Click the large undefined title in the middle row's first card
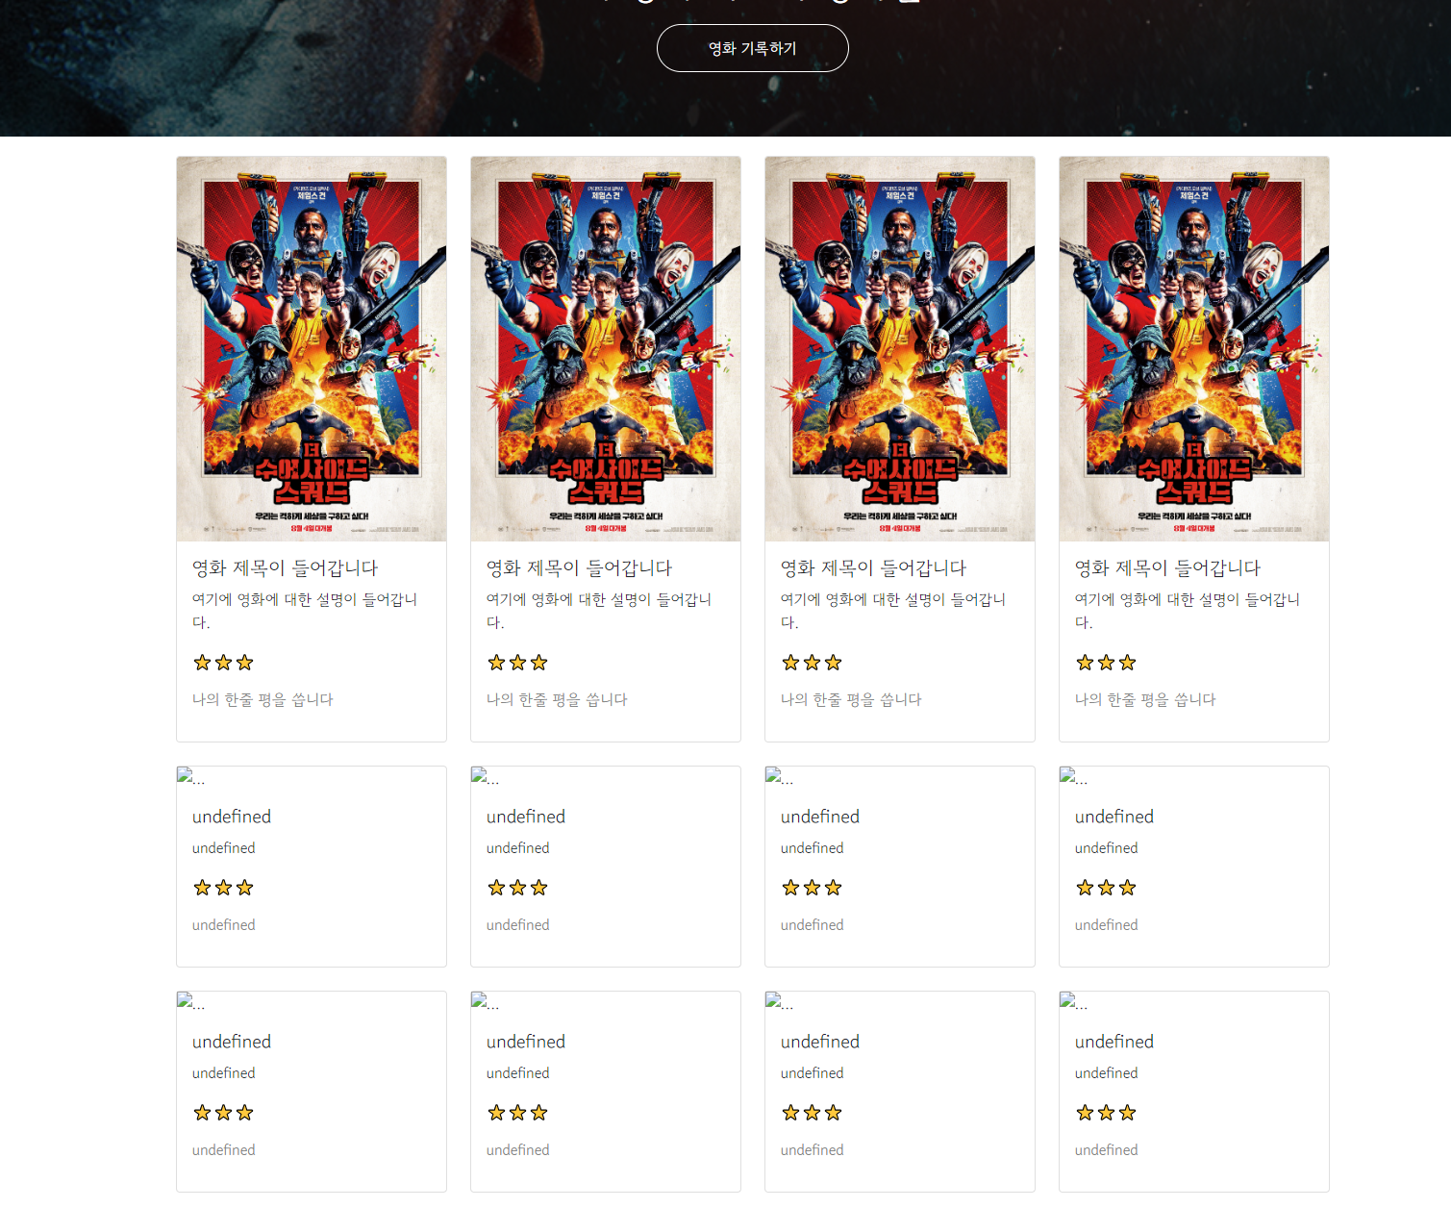Screen dimensions: 1451x1208 tap(232, 817)
